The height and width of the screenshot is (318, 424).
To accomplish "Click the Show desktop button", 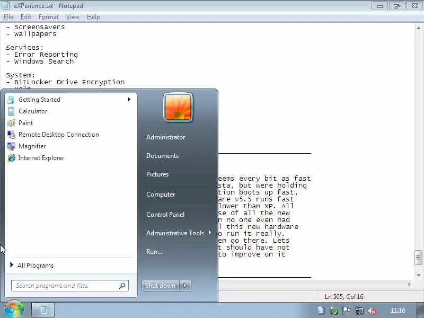I will point(420,310).
